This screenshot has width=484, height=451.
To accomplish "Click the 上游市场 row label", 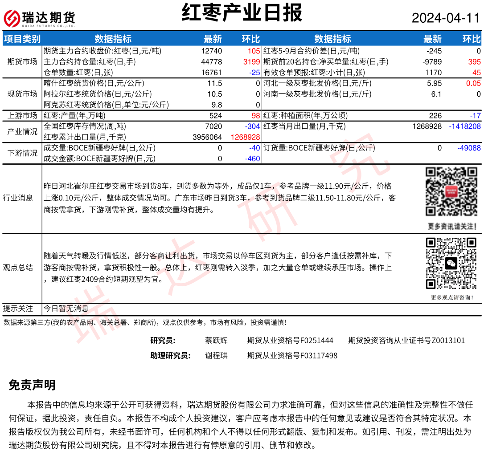I will coord(22,116).
